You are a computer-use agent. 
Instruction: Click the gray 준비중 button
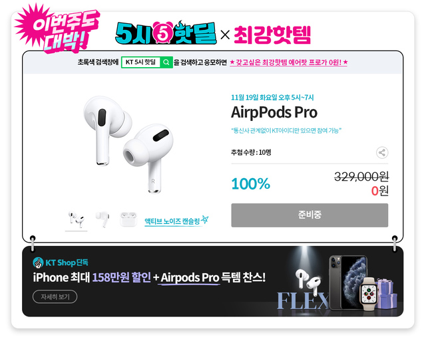tap(310, 215)
